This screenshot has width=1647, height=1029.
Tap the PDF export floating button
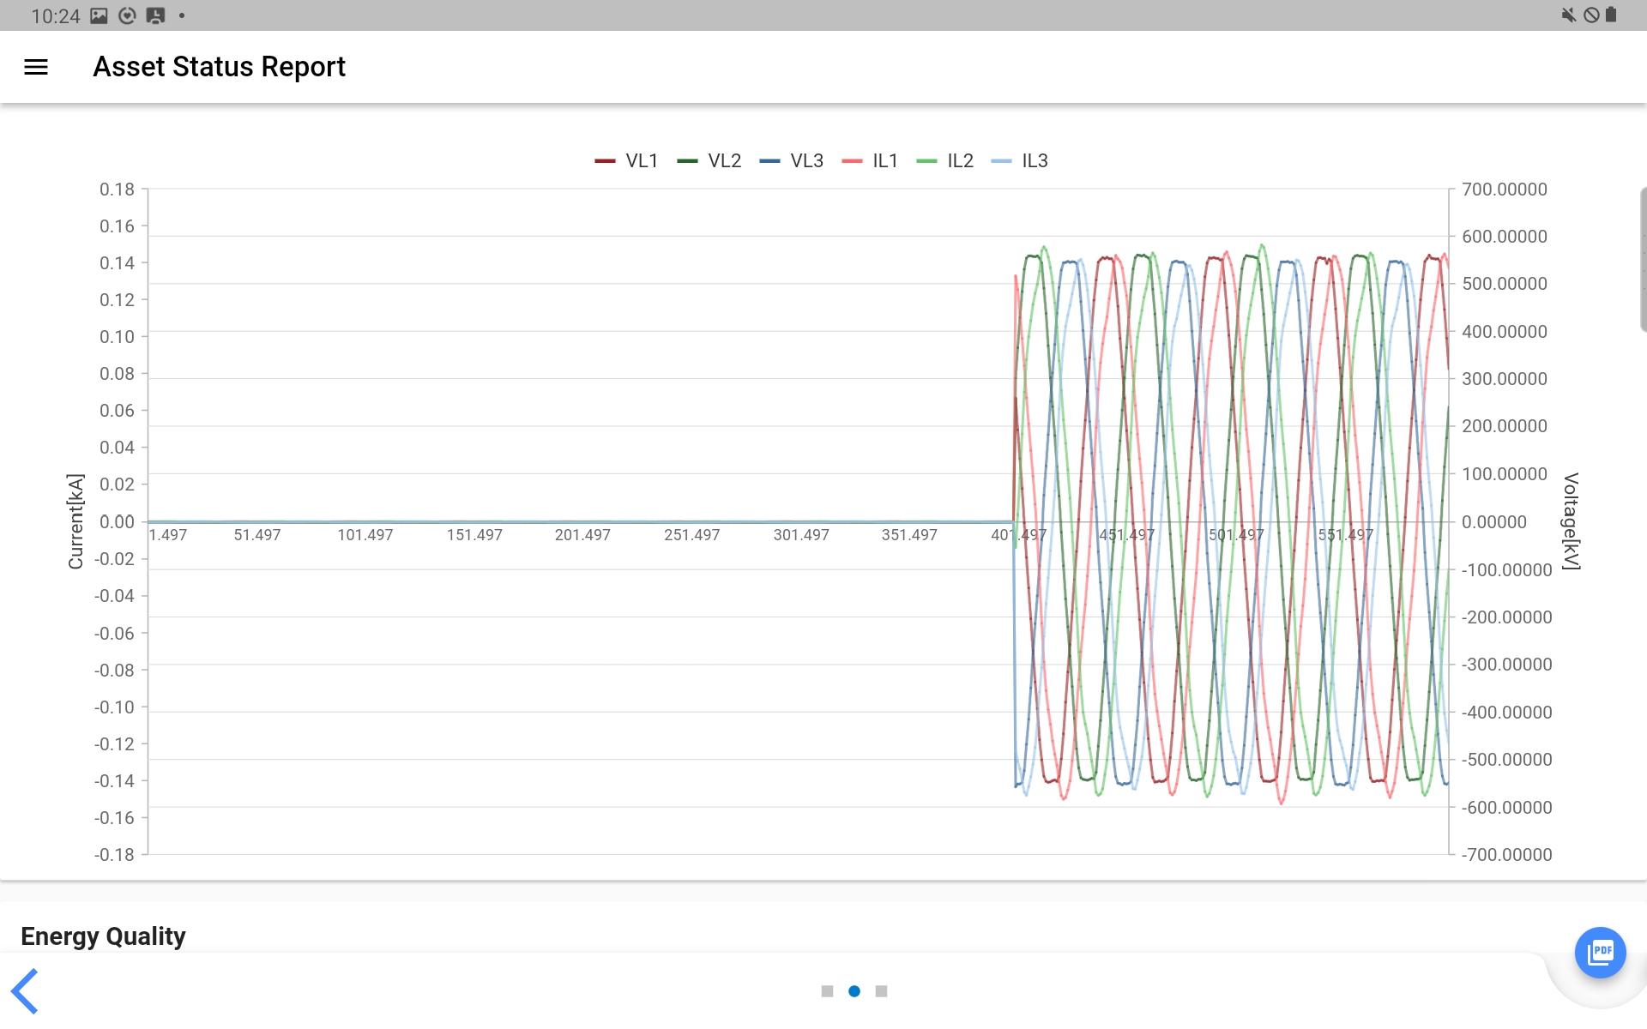pos(1601,952)
